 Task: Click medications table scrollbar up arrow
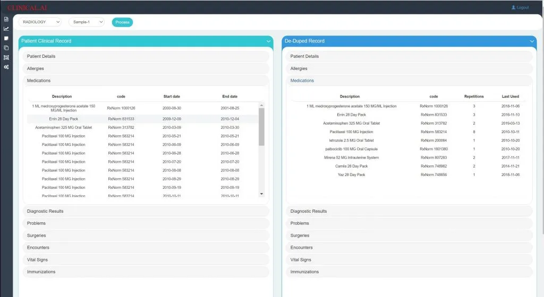tap(261, 105)
